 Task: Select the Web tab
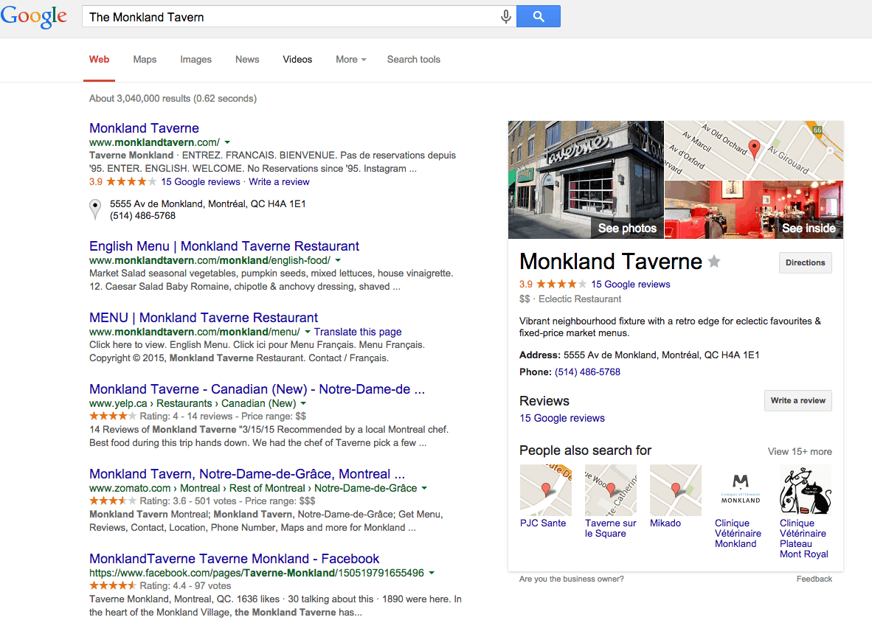tap(99, 60)
